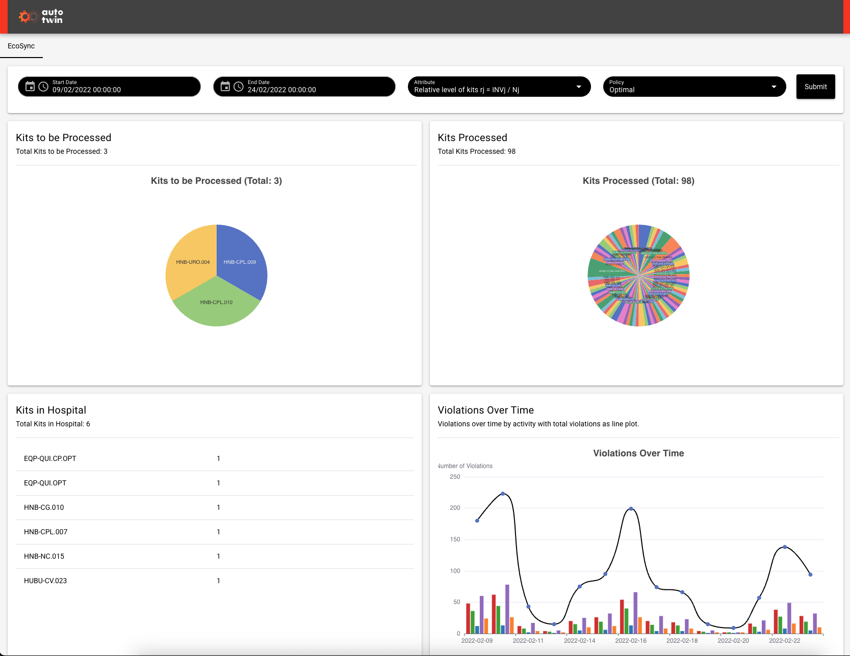
Task: Click the Start Date clock icon
Action: click(44, 87)
